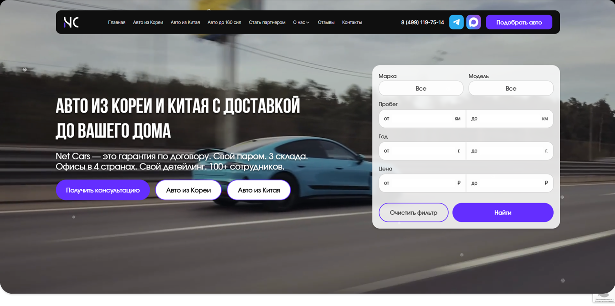This screenshot has width=615, height=306.
Task: Focus the Цена from field
Action: click(x=422, y=183)
